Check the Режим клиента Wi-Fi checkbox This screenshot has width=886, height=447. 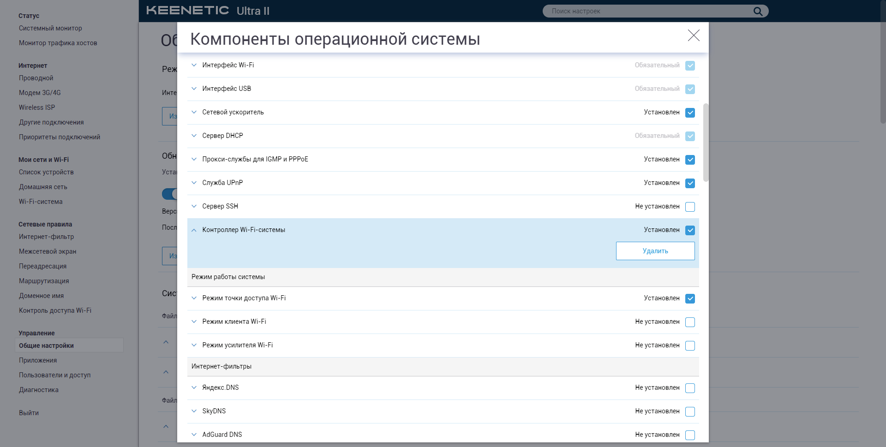click(690, 322)
